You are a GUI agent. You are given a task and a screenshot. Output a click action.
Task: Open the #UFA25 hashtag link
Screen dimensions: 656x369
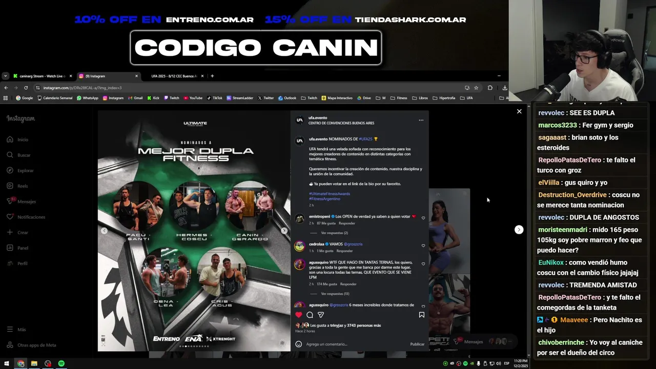(365, 139)
